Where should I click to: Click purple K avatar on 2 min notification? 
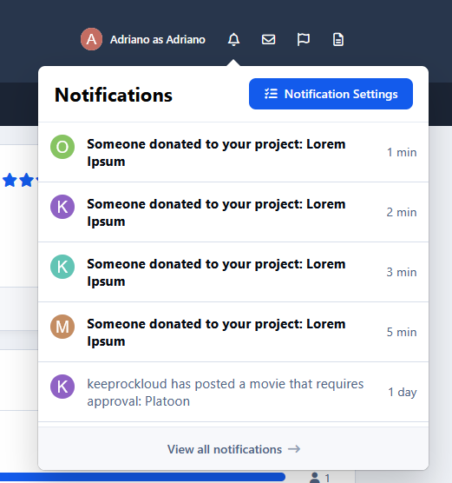pos(62,207)
